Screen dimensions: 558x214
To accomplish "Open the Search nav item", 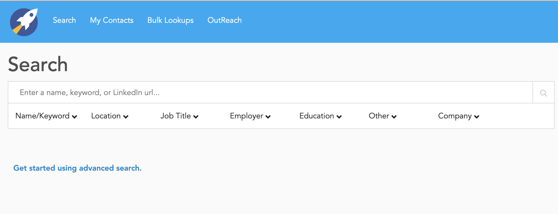I will 64,20.
